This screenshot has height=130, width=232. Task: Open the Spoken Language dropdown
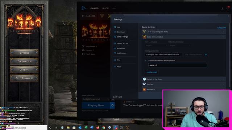pyautogui.click(x=180, y=46)
